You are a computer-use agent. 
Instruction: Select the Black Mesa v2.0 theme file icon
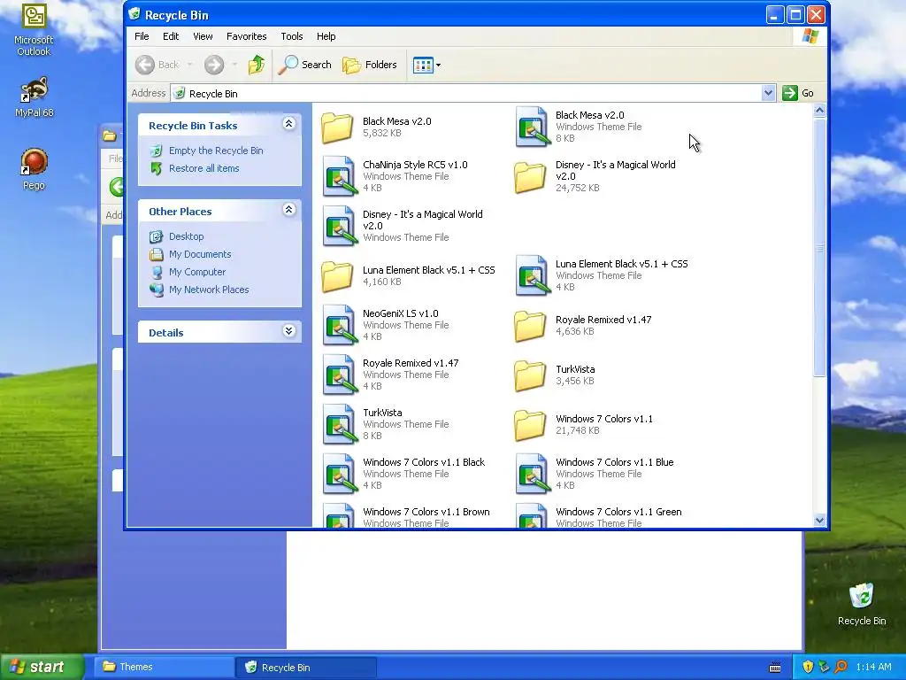532,127
